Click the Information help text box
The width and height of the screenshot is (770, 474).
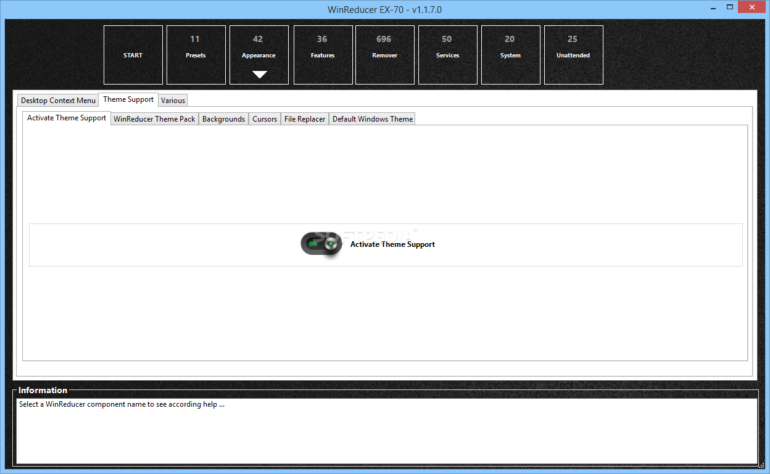[x=386, y=431]
